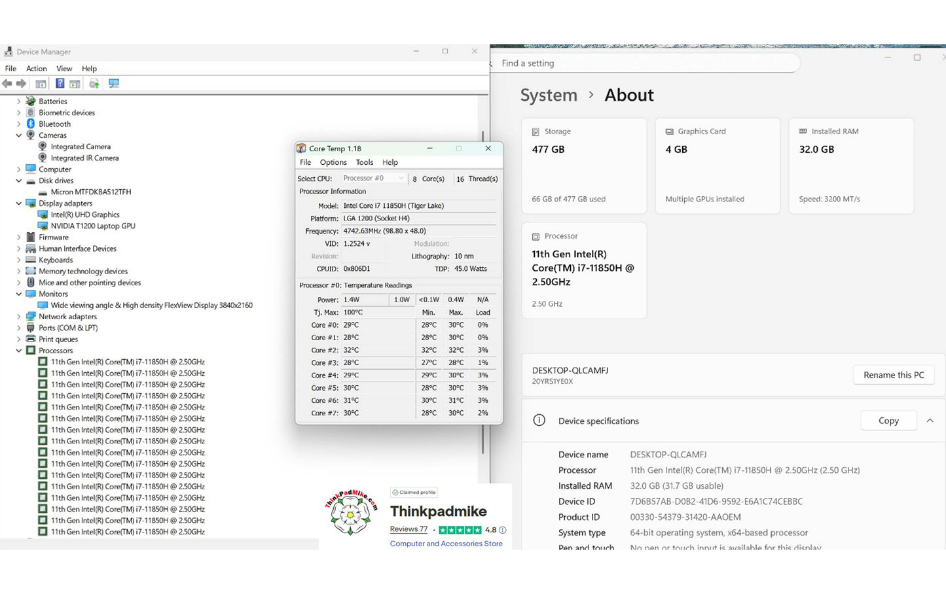
Task: Expand the Network adapters category
Action: tap(19, 317)
